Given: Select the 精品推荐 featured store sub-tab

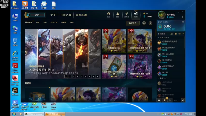Looking at the screenshot, I should (29, 22).
